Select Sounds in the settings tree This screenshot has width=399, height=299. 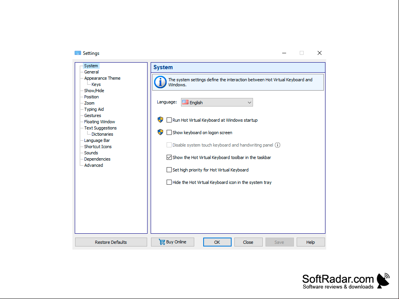(x=91, y=153)
